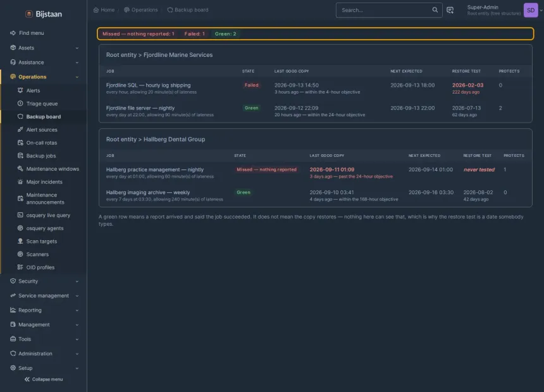The height and width of the screenshot is (392, 544).
Task: Click the Fjordline Marine Services entity heading
Action: 159,55
